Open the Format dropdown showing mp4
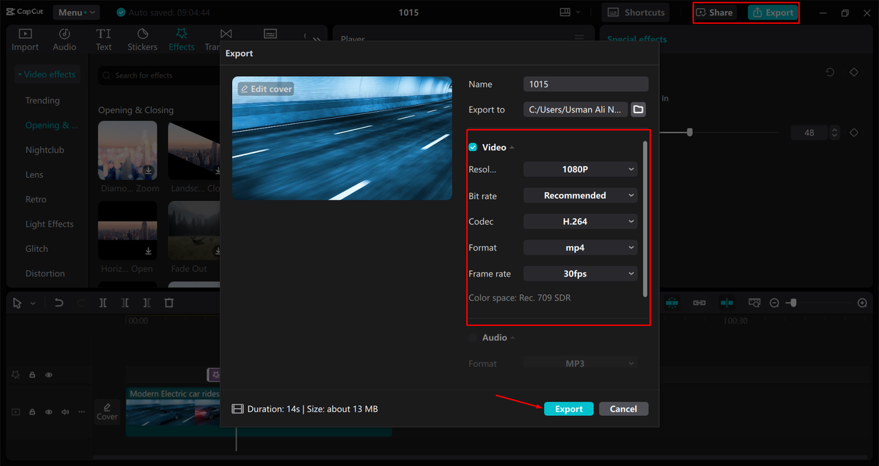The image size is (879, 466). coord(580,248)
